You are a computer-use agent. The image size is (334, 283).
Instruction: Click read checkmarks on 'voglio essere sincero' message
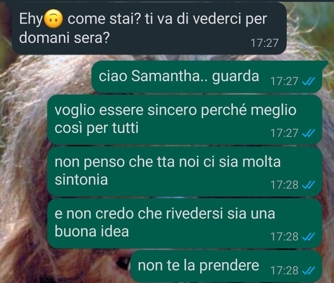[x=308, y=133]
